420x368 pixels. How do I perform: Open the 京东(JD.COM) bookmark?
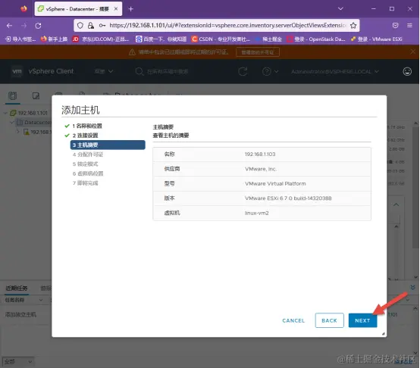[101, 39]
